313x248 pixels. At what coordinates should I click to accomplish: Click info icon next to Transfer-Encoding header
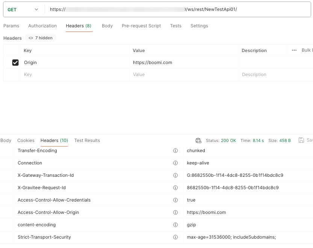click(175, 151)
